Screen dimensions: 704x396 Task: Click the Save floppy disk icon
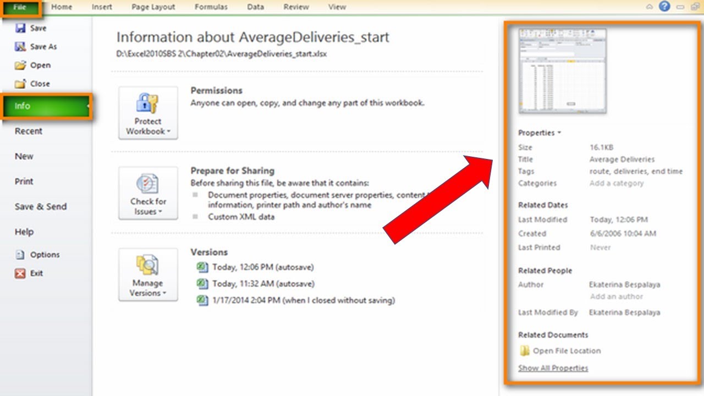tap(20, 28)
